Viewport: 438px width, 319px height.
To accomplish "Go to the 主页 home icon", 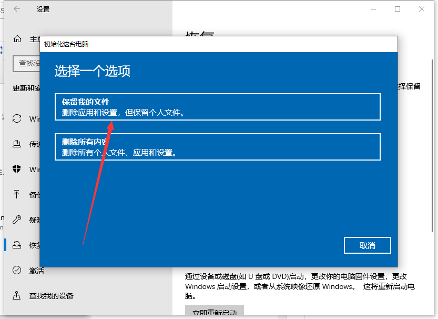I will tap(17, 39).
